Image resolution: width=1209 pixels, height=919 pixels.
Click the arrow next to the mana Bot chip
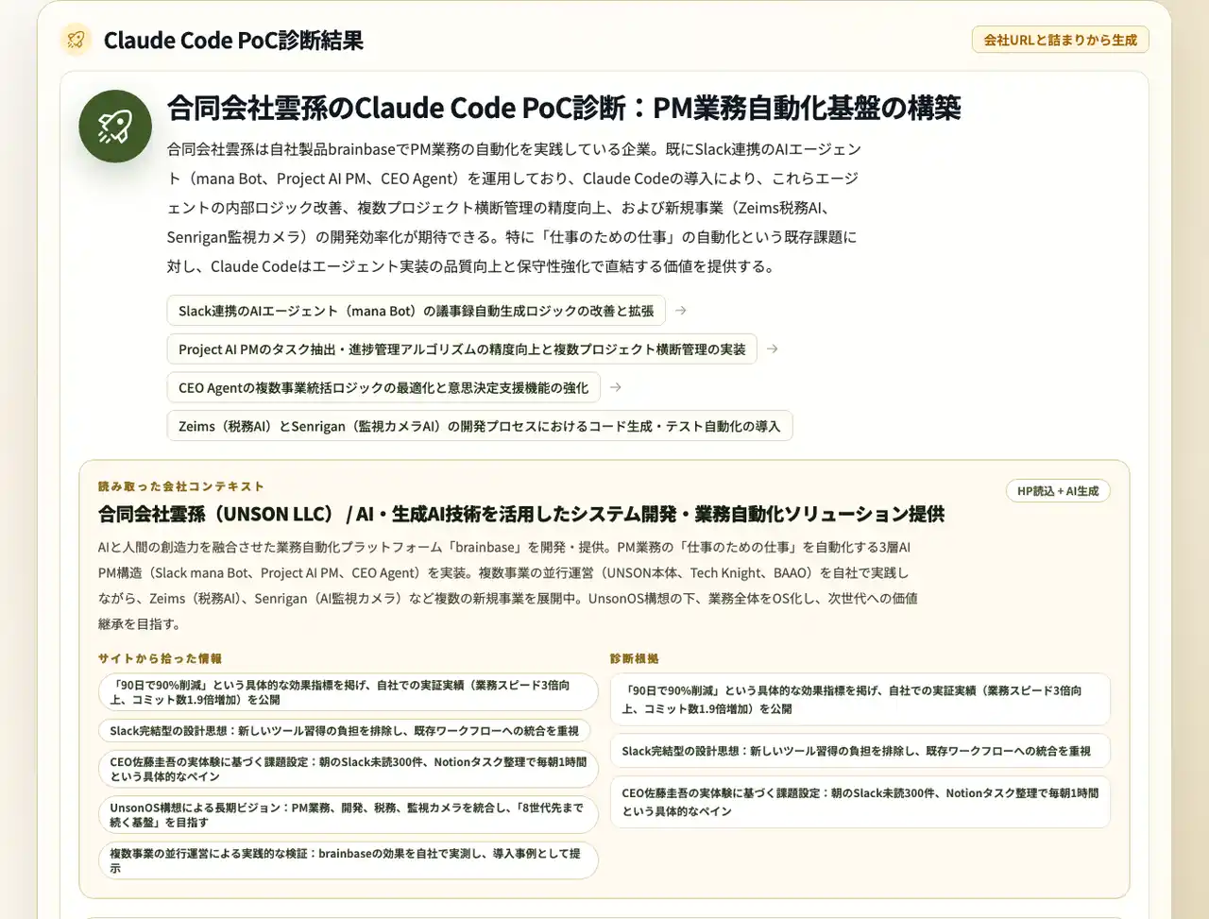[680, 311]
